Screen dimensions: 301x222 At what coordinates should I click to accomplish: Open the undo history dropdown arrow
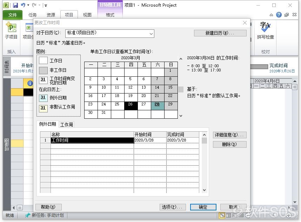coord(28,5)
